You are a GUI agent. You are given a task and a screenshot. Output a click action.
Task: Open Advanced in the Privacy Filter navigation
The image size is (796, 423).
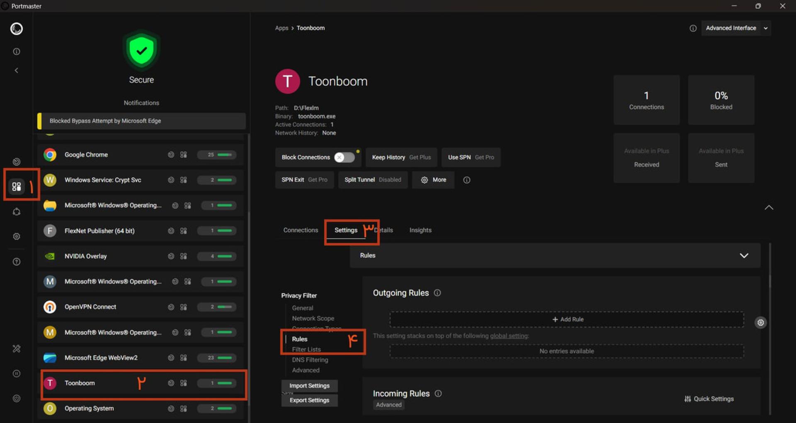pos(306,370)
